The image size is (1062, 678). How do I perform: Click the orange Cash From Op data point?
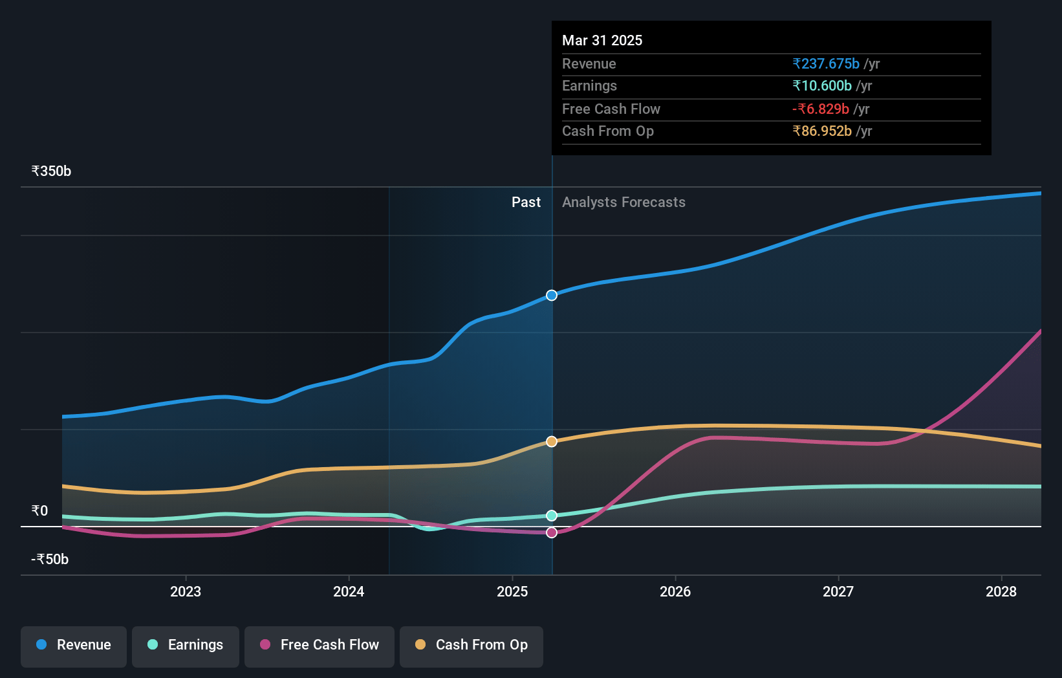pos(552,441)
